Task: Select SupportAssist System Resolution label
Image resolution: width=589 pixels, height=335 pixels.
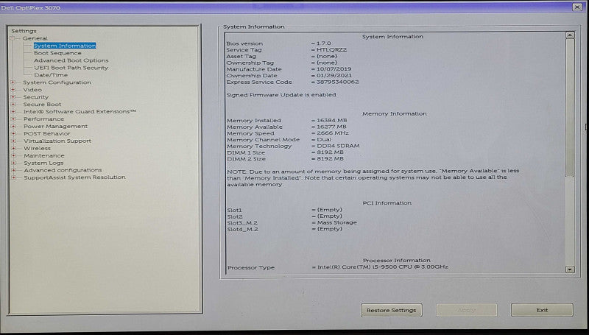Action: pyautogui.click(x=75, y=177)
